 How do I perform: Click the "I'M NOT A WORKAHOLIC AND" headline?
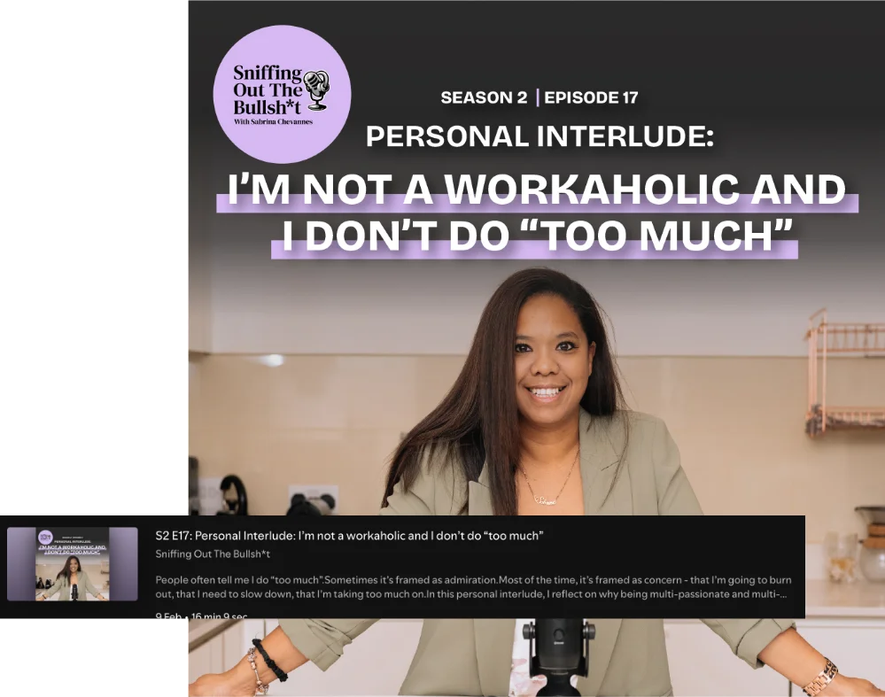pyautogui.click(x=537, y=190)
